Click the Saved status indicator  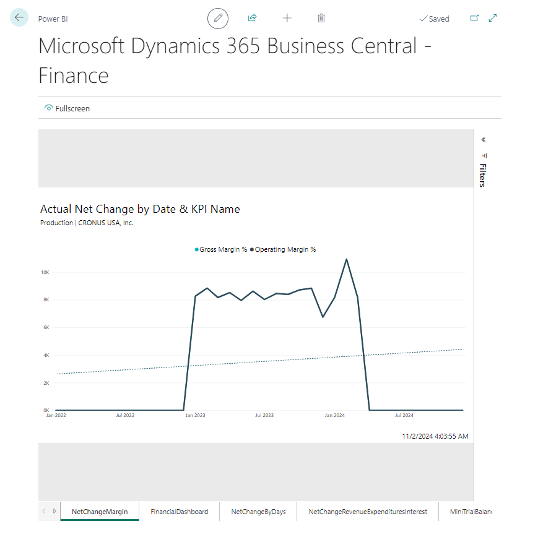[x=434, y=19]
